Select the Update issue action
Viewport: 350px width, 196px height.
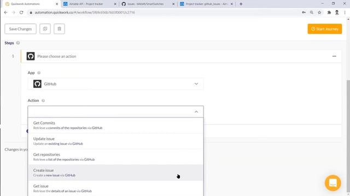point(115,141)
